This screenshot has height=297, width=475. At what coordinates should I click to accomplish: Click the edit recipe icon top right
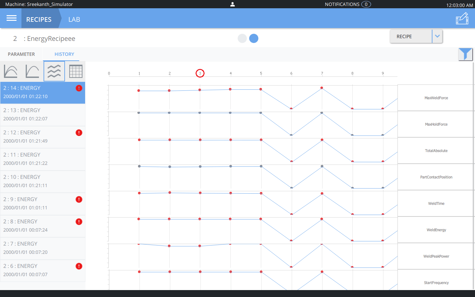click(462, 18)
